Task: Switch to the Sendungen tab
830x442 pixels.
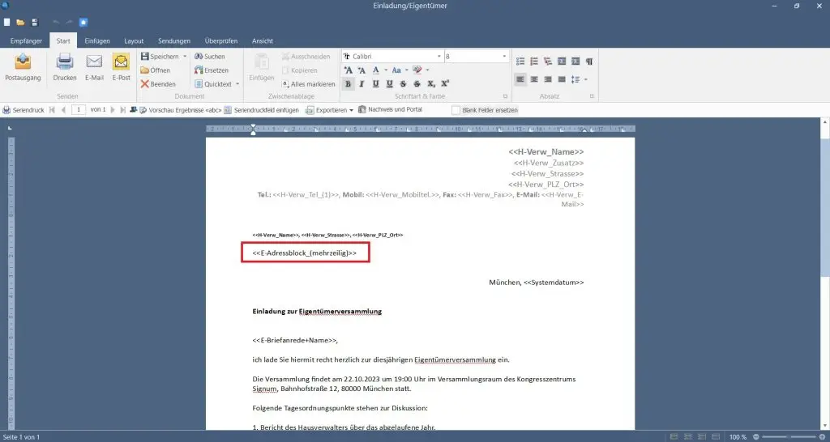Action: point(174,40)
